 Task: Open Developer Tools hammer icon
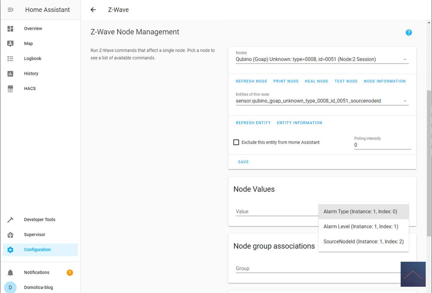(x=10, y=220)
